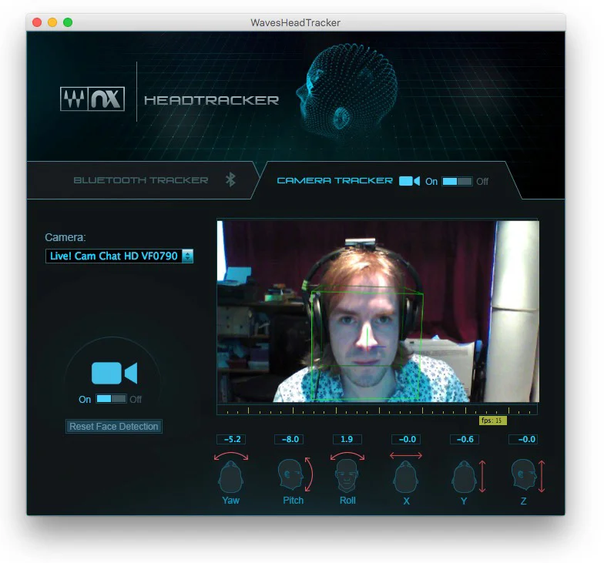
Task: Click the Z axis head movement icon
Action: [x=528, y=475]
